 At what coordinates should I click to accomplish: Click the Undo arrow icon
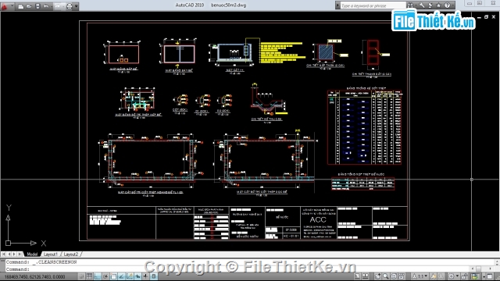tap(46, 6)
